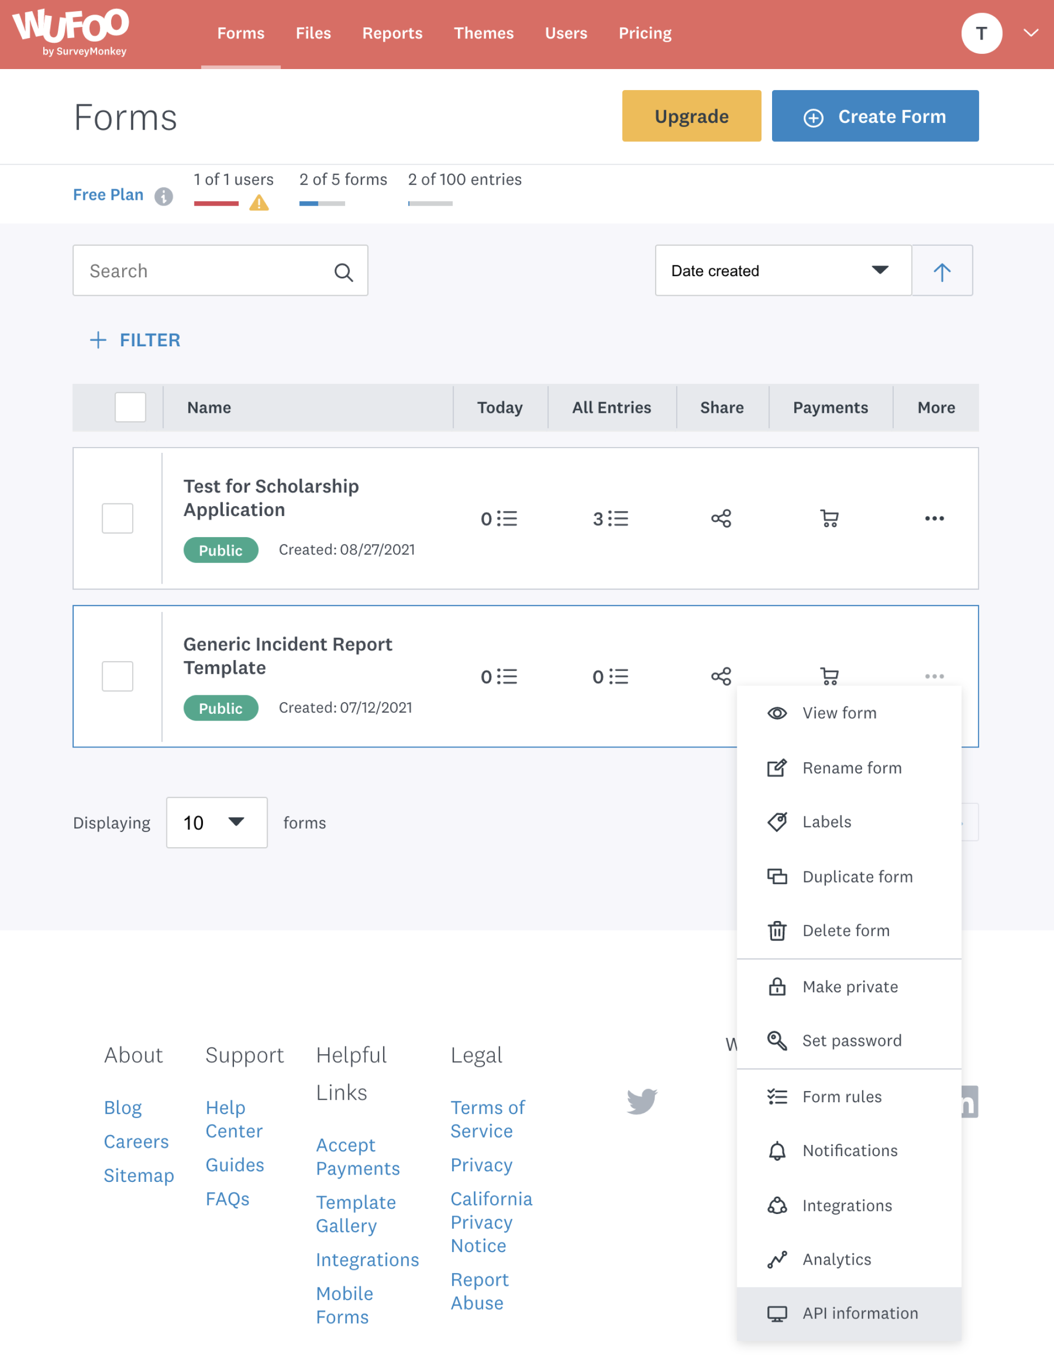Select Generic Incident Report Template checkbox

tap(118, 676)
